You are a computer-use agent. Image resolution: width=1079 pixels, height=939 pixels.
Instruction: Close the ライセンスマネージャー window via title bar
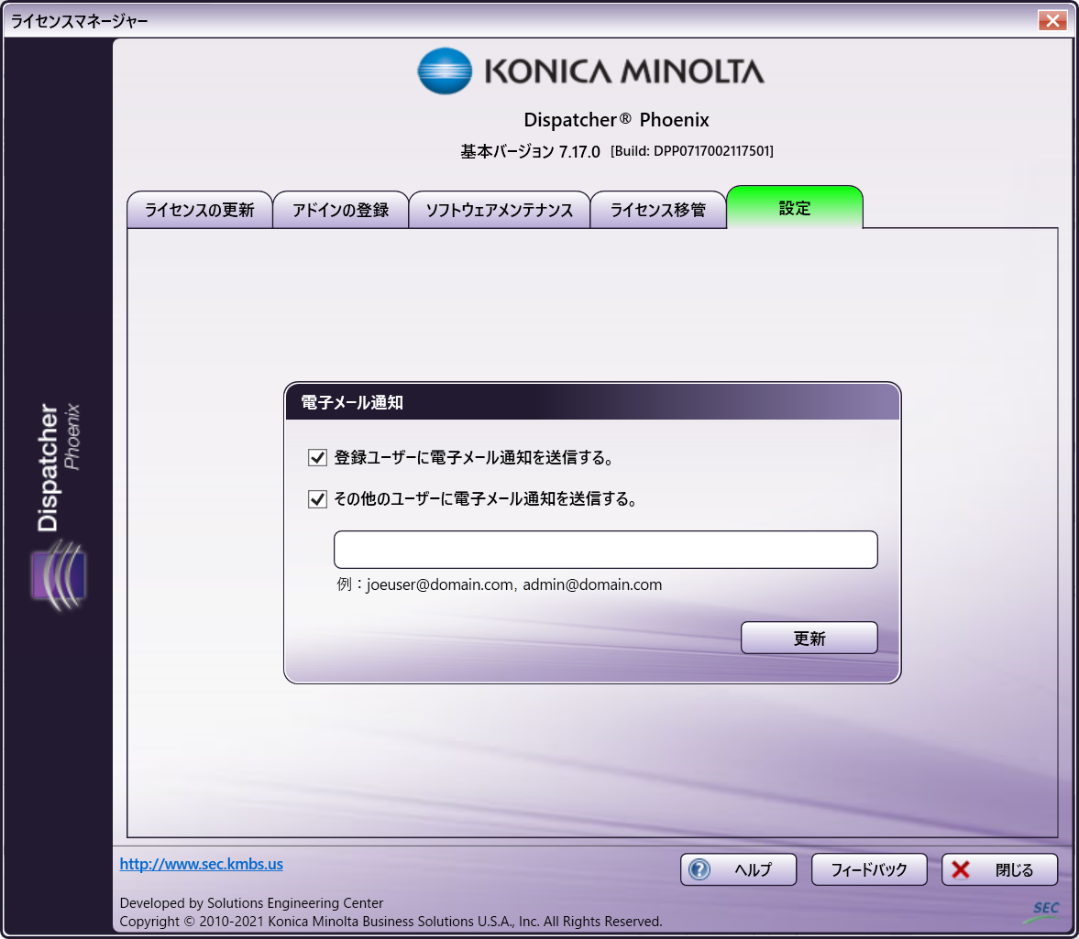(1052, 21)
